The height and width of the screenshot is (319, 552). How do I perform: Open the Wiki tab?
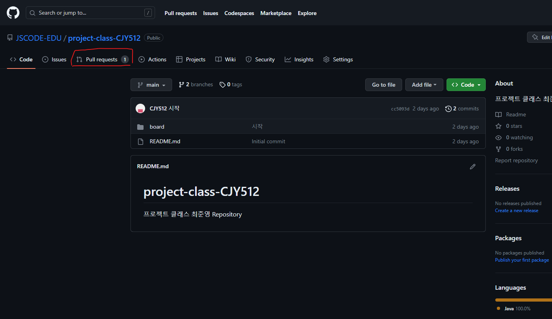point(226,59)
